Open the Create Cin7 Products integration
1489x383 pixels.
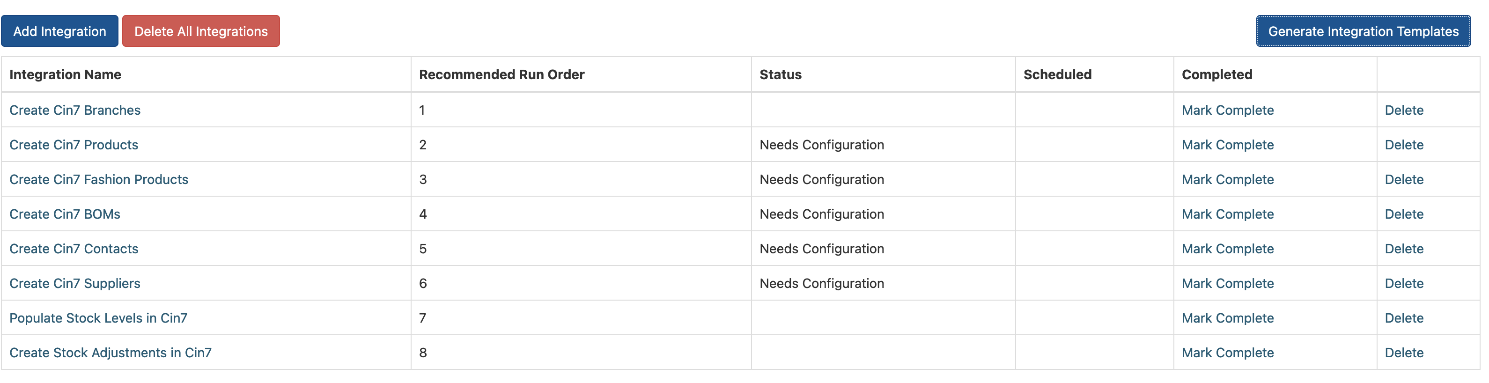(74, 144)
